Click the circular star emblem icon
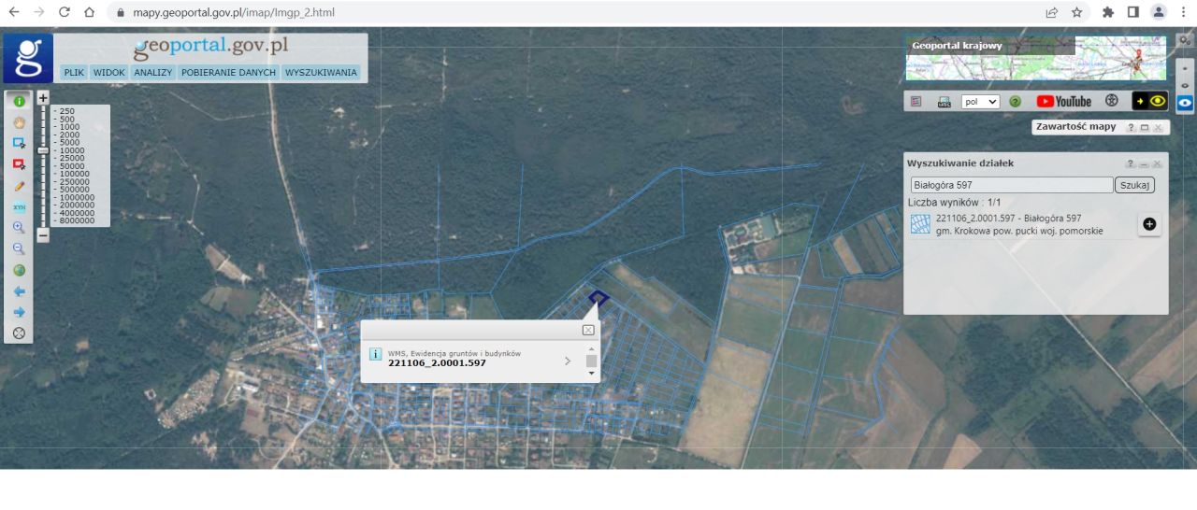 [1112, 101]
